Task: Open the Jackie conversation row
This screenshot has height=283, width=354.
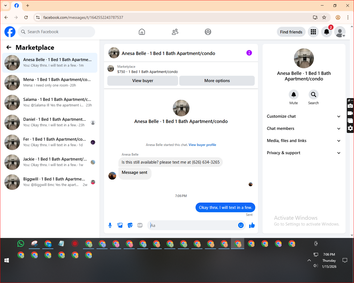Action: coord(50,162)
